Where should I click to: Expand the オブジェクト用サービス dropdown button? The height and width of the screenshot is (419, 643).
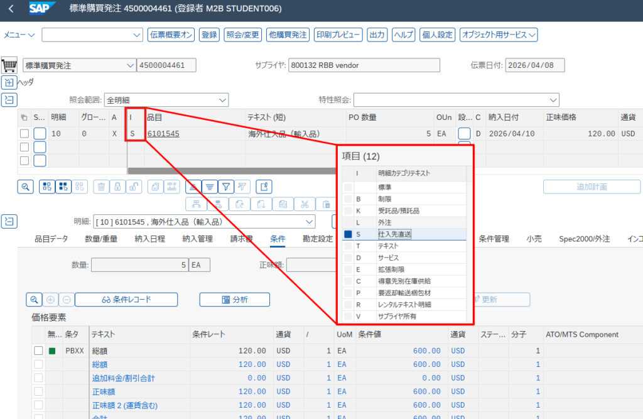[x=499, y=35]
